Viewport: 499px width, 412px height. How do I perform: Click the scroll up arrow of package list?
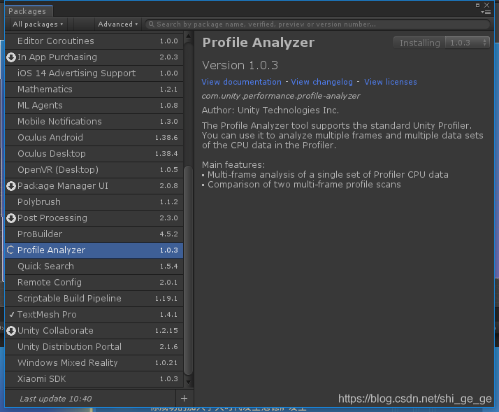point(189,36)
